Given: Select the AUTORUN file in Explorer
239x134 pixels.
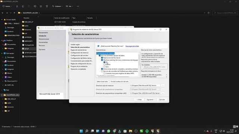Looking at the screenshot, I should (x=28, y=37).
